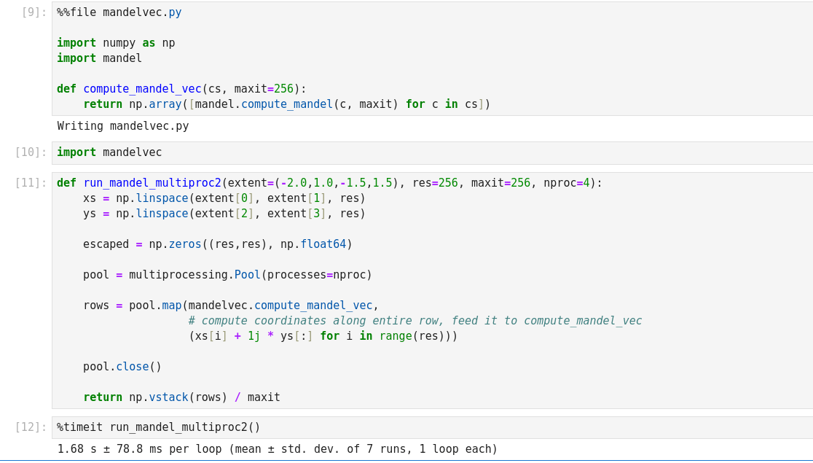Click the ys = np.linspace line
Image resolution: width=813 pixels, height=463 pixels.
click(224, 214)
